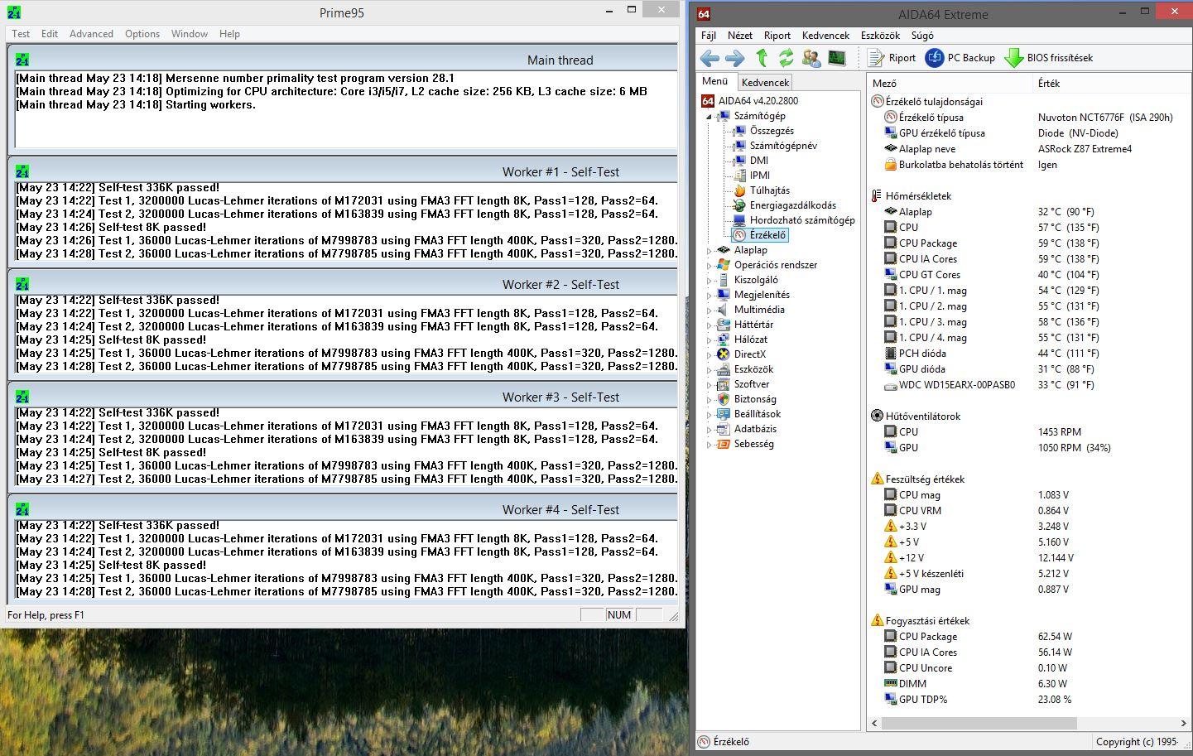Open the Advanced menu in Prime95

[x=91, y=34]
